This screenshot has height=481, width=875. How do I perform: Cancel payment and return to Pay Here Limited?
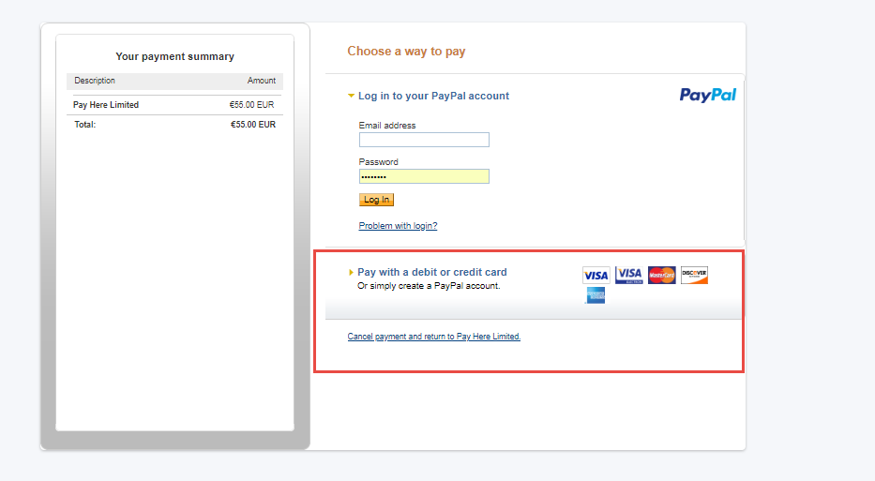point(433,337)
